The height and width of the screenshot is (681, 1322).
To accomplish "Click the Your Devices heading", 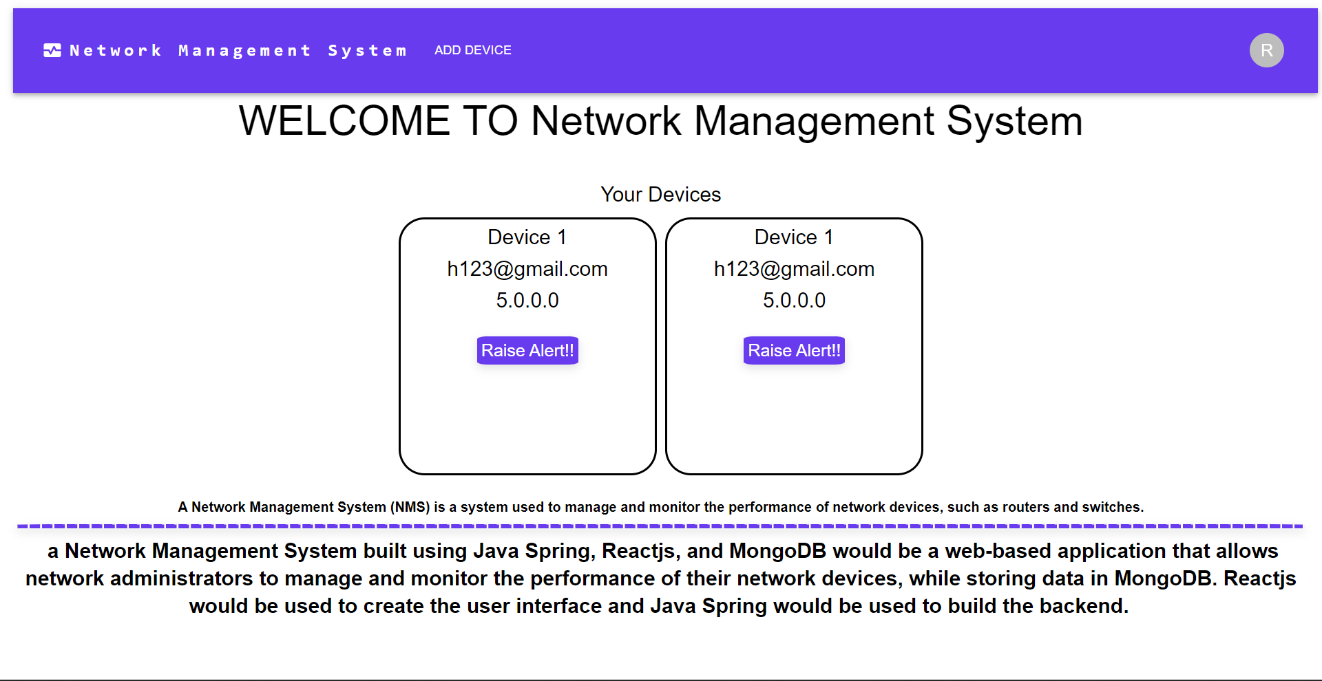I will [660, 194].
